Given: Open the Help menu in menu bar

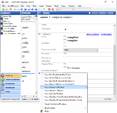Looking at the screenshot, I should [80, 6].
